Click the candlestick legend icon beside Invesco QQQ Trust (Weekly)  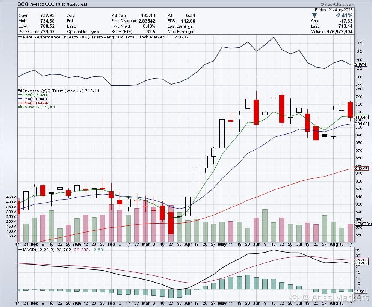[20, 91]
